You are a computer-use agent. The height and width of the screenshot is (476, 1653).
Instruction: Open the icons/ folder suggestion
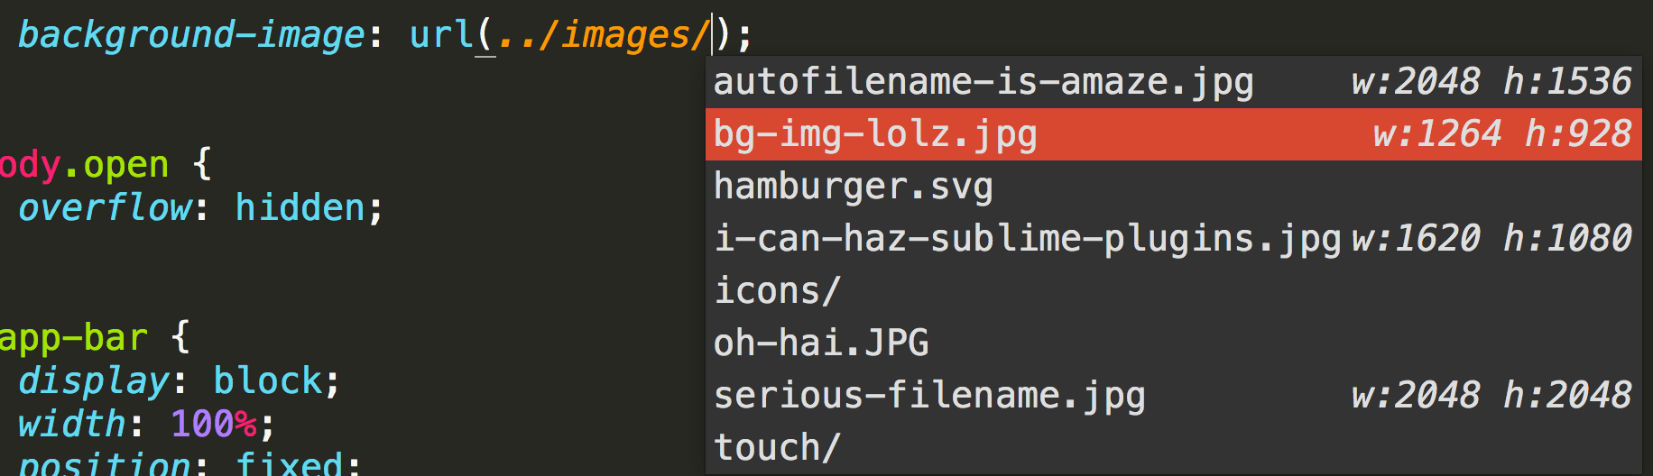click(x=777, y=291)
